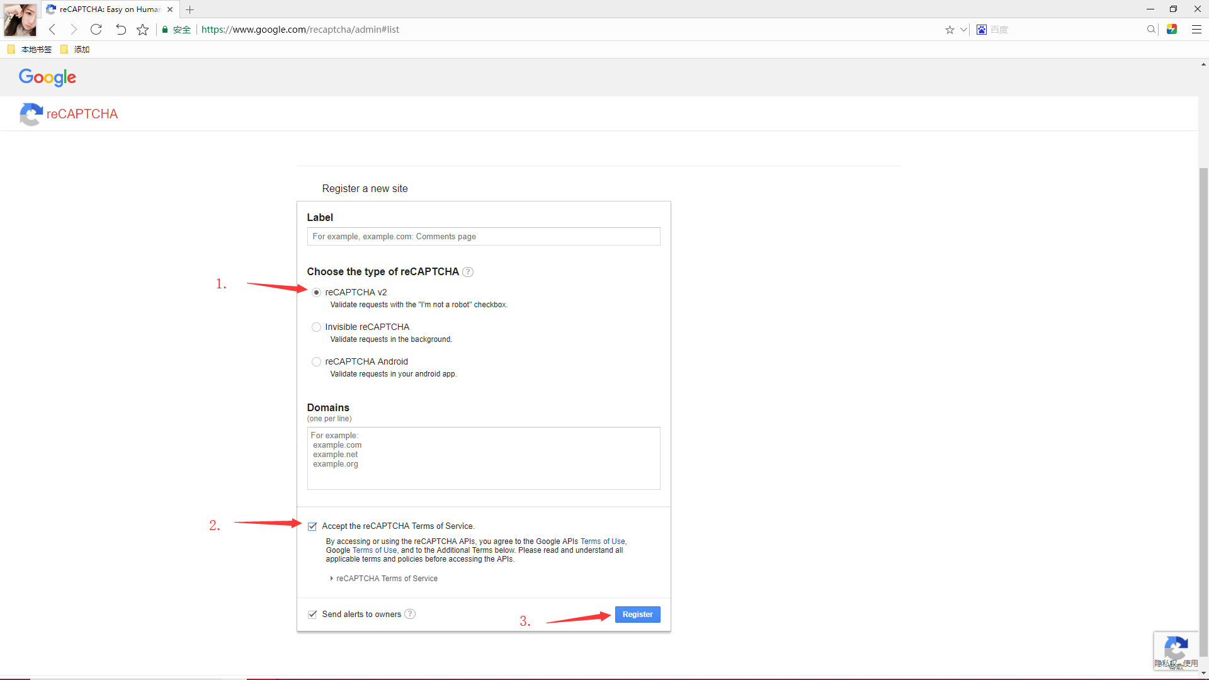Screen dimensions: 1209x680
Task: Open the 添加 bookmarks folder
Action: pyautogui.click(x=75, y=49)
